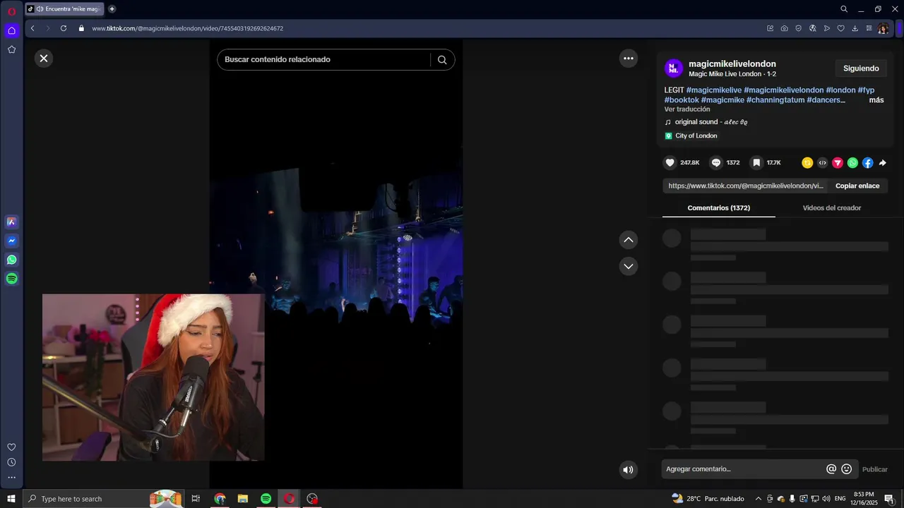Get embed code via </> icon
The height and width of the screenshot is (508, 904).
coord(822,163)
